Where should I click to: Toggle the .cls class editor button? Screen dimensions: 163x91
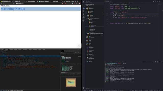[x=78, y=53]
